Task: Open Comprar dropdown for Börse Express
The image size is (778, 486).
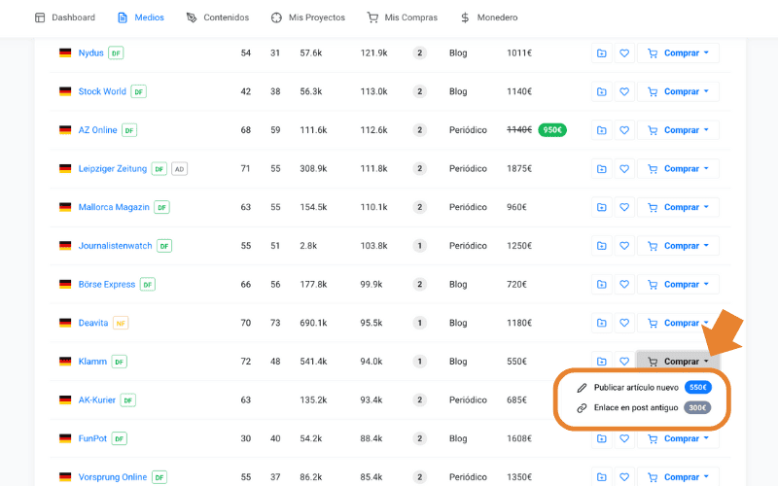Action: click(x=678, y=285)
